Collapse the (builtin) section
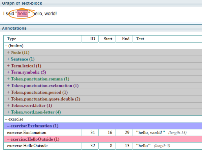202x150 pixels. [14, 46]
